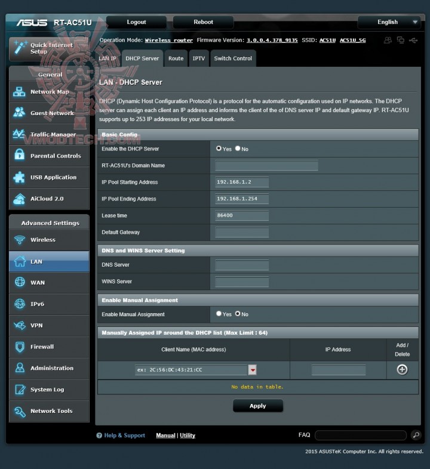Click the Help & Support question icon
This screenshot has height=469, width=430.
click(x=99, y=436)
